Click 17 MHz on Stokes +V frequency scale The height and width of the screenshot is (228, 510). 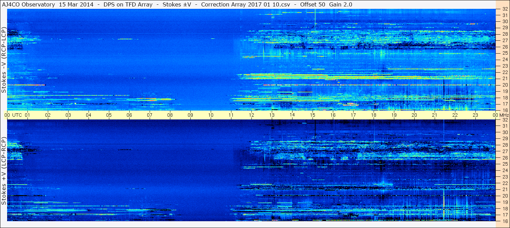click(x=505, y=215)
